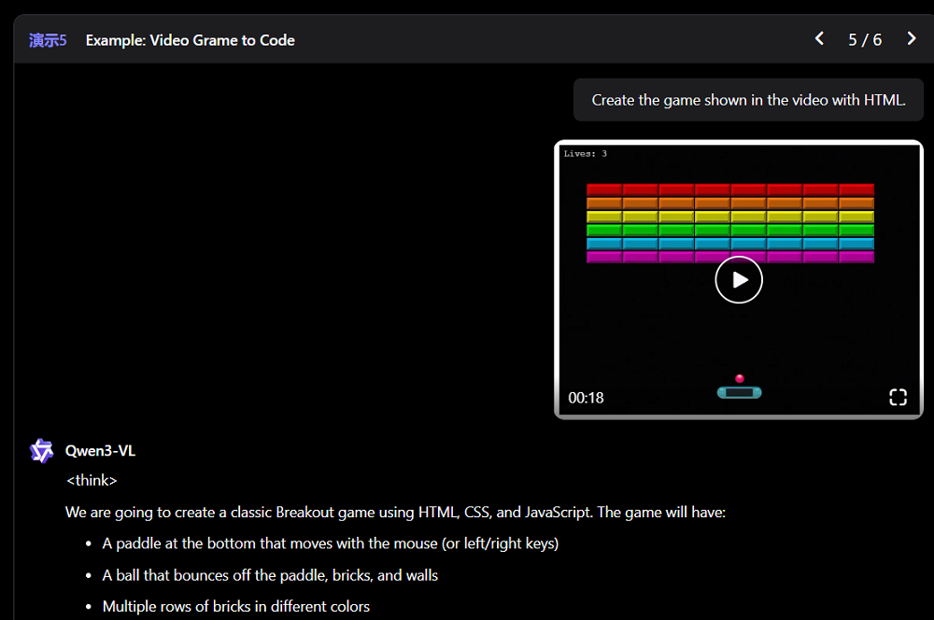
Task: Go to the previous demo example
Action: [819, 39]
